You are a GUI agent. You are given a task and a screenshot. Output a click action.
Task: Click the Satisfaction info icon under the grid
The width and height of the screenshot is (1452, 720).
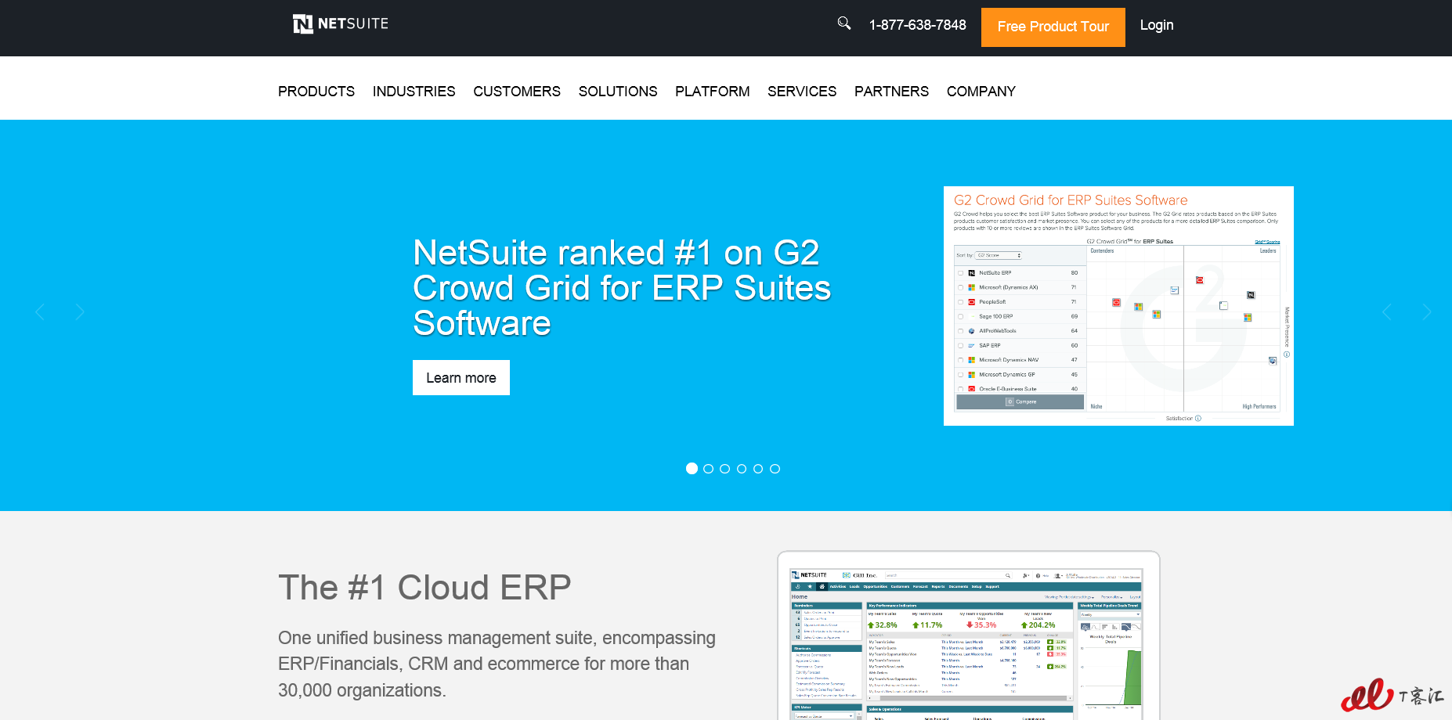click(1198, 419)
